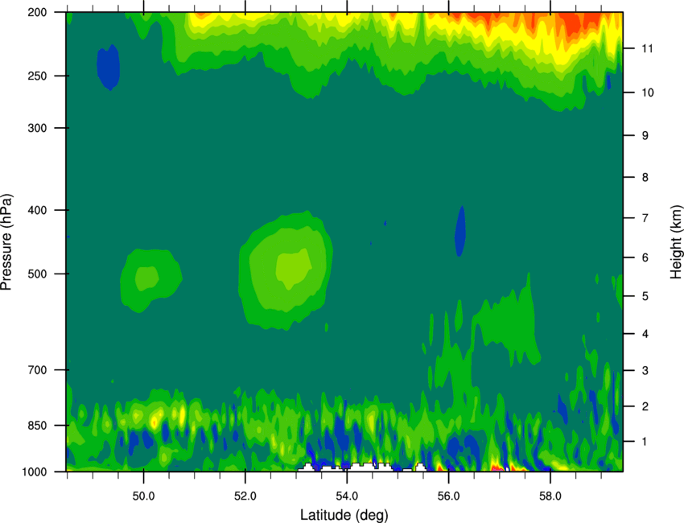The image size is (684, 523).
Task: Pick the 6 km height label
Action: coord(645,257)
